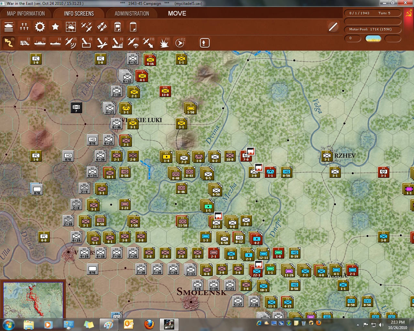Open the losses screen with grave crosses icon
Image resolution: width=414 pixels, height=331 pixels.
[24, 27]
